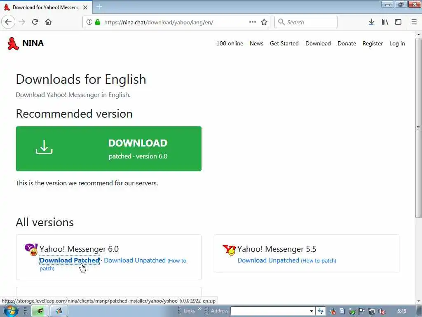The height and width of the screenshot is (317, 422).
Task: Close the Download for Yahoo! Messenger tab
Action: point(85,7)
